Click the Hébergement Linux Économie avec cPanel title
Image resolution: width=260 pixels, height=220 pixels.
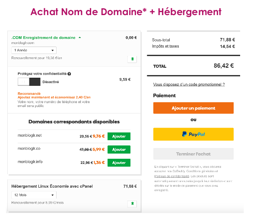pos(52,186)
